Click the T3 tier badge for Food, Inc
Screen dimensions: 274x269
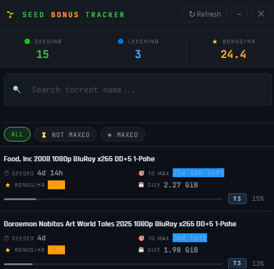click(237, 199)
